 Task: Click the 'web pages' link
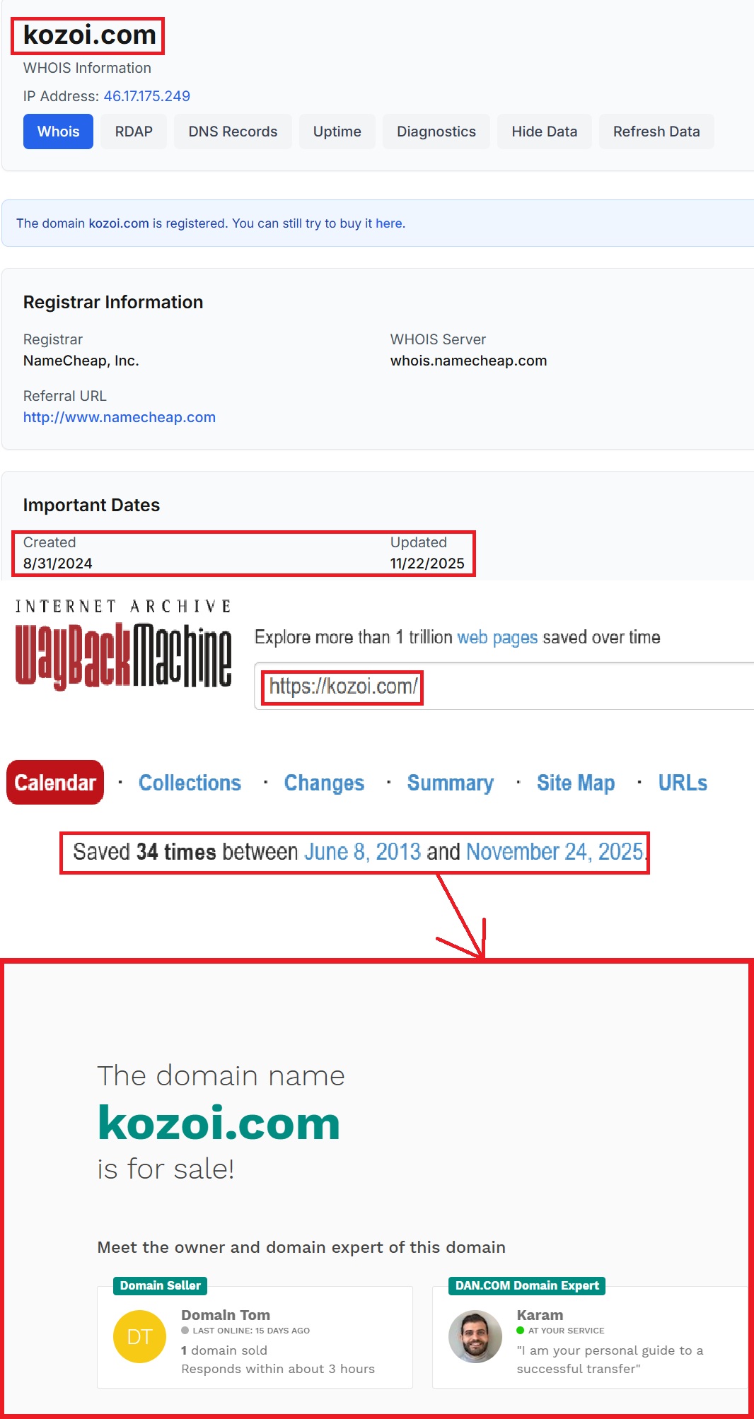point(497,637)
